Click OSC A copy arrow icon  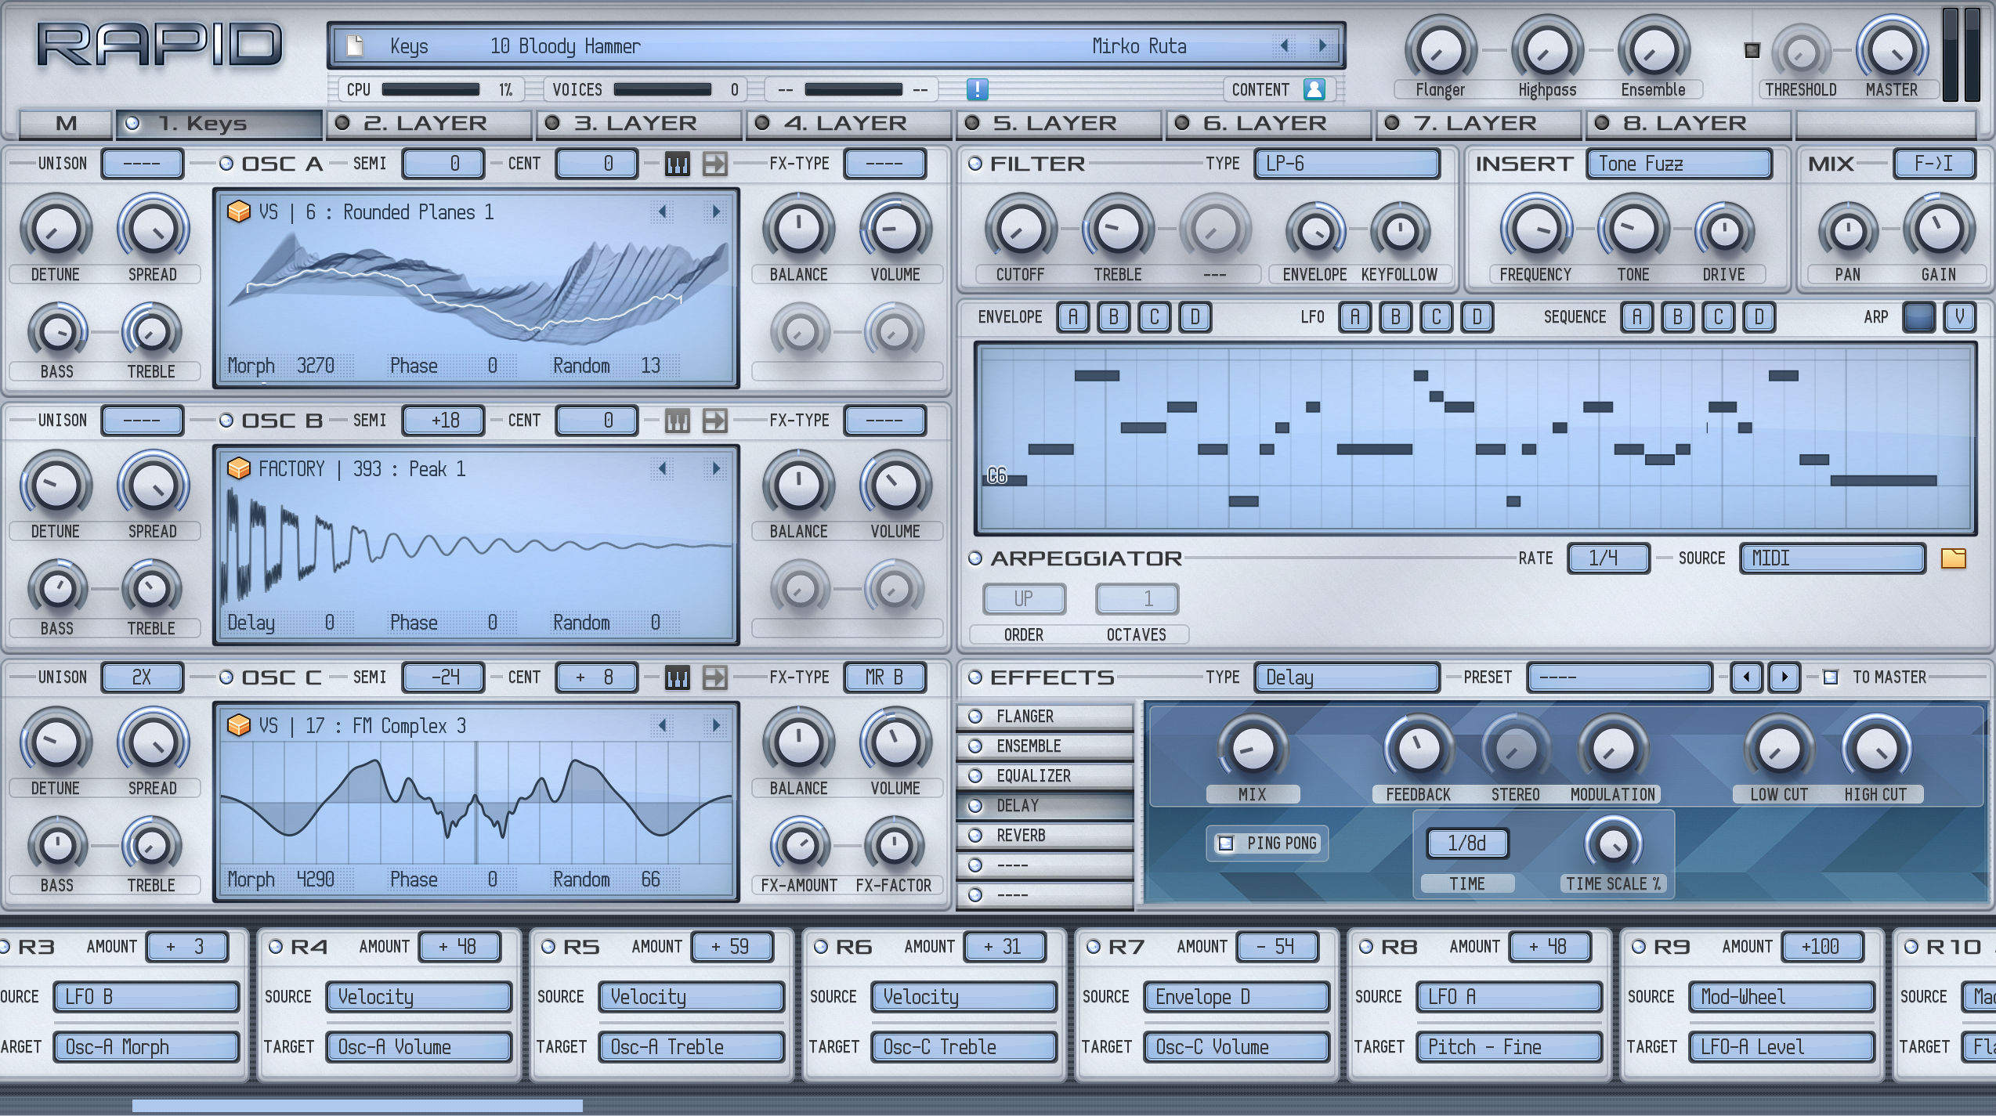tap(714, 164)
